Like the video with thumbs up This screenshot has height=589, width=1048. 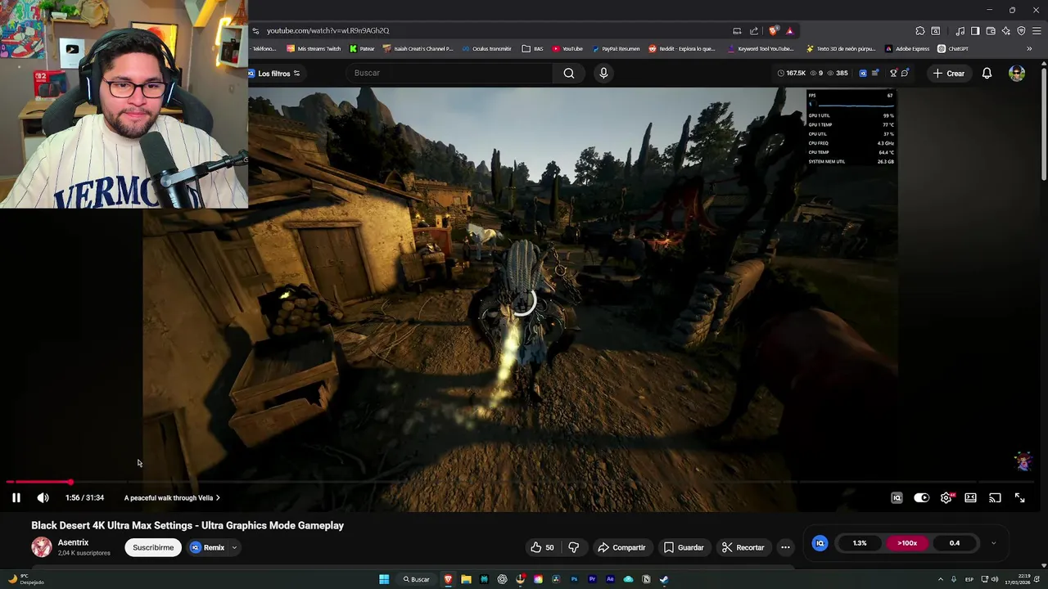click(x=542, y=547)
